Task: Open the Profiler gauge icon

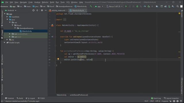Action: [145, 6]
